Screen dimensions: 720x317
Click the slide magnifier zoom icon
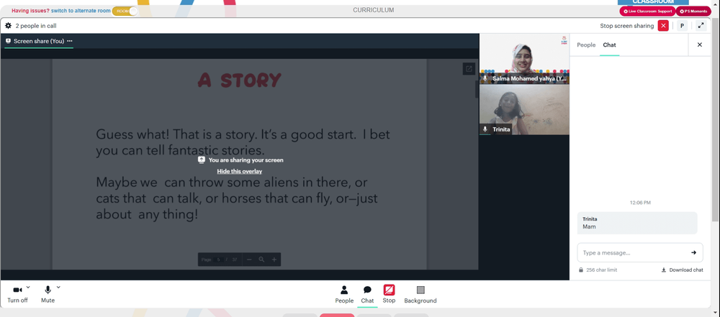pos(261,259)
